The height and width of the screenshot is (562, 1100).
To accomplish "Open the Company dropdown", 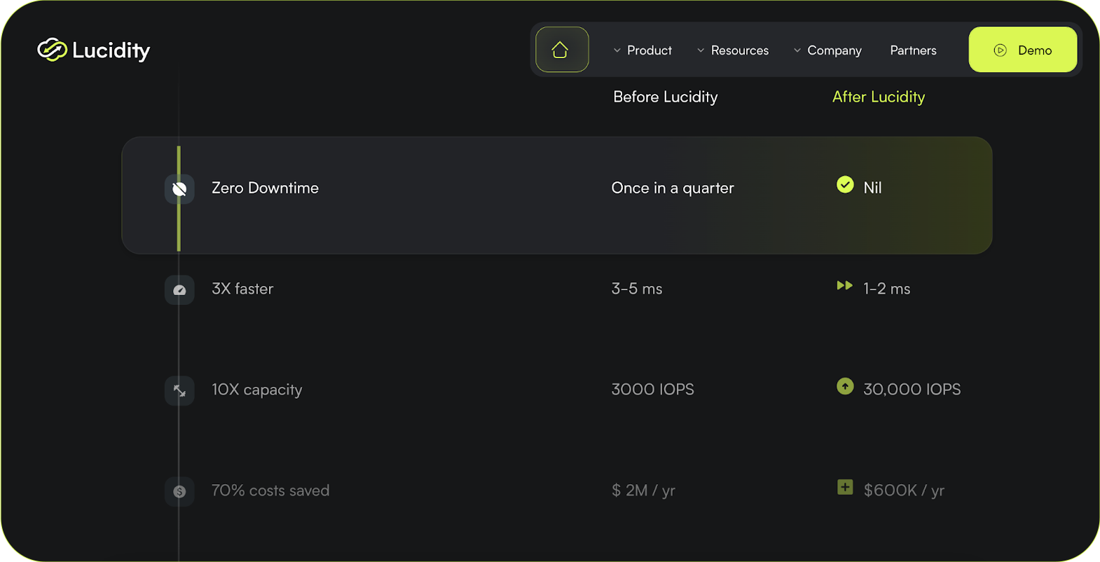I will click(x=834, y=50).
